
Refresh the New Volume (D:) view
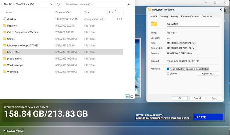[58, 4]
